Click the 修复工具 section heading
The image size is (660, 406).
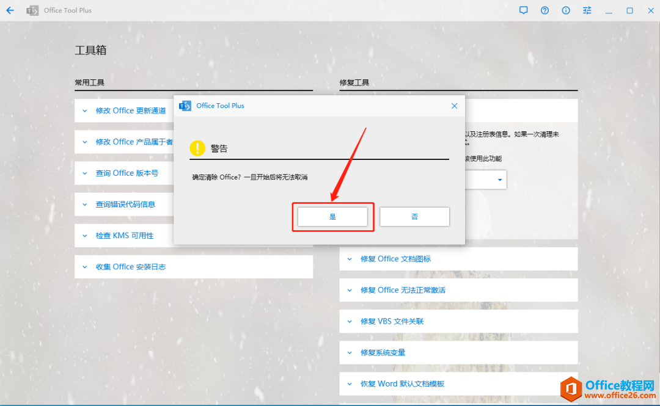click(x=354, y=82)
